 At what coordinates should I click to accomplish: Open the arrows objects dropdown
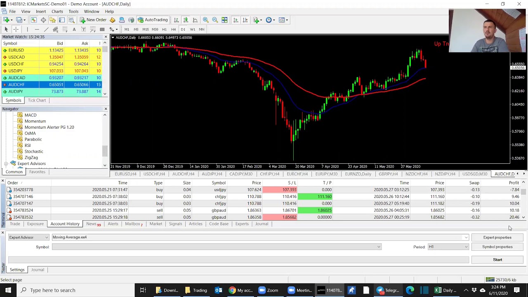click(114, 29)
